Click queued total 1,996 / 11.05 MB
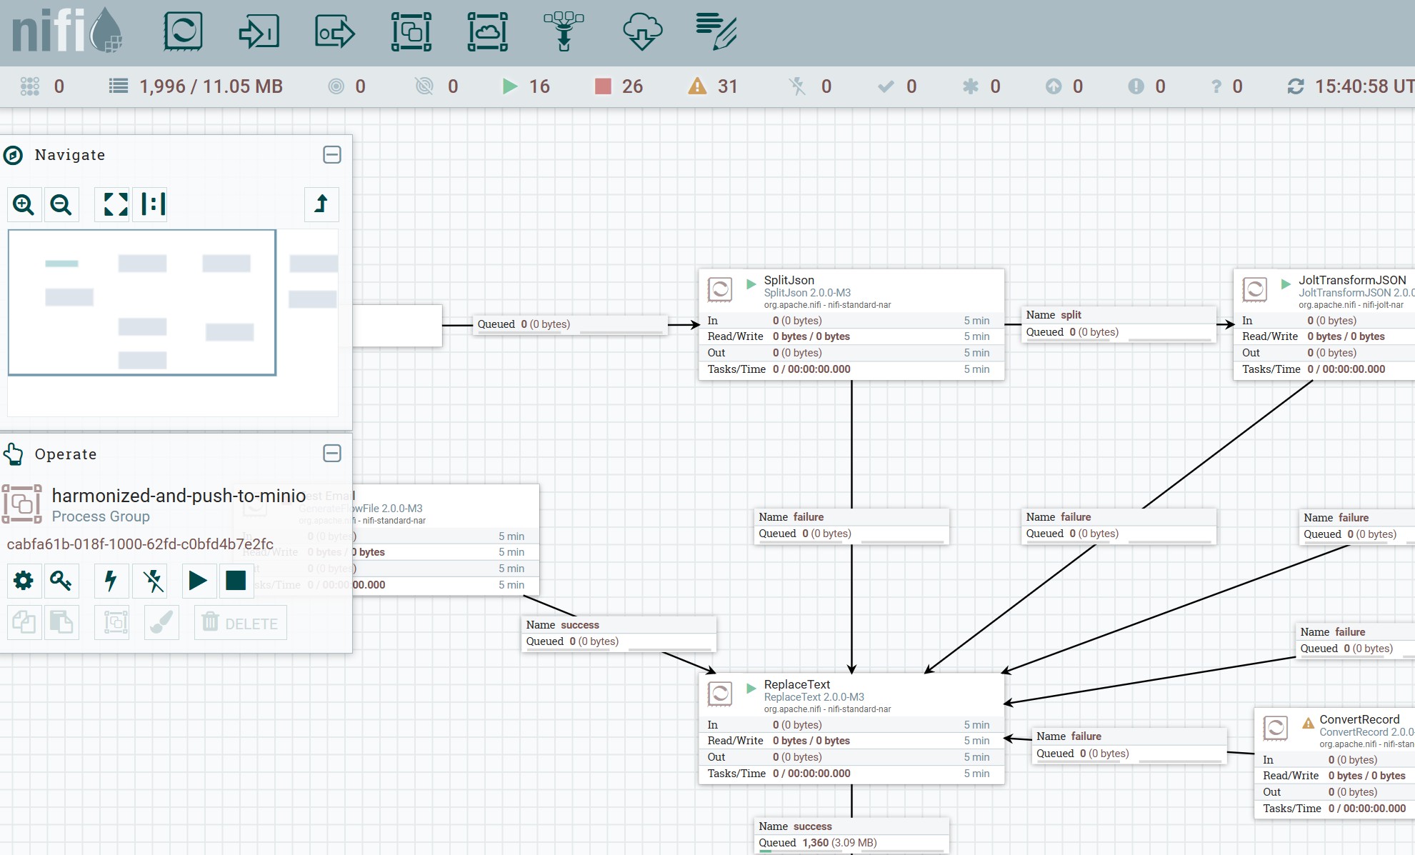Screen dimensions: 1415x855 [196, 86]
